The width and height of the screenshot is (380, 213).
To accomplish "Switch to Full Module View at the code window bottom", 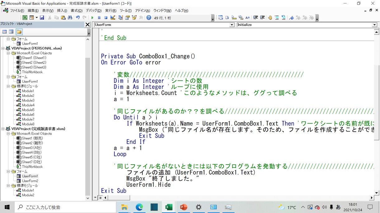I will pyautogui.click(x=100, y=197).
